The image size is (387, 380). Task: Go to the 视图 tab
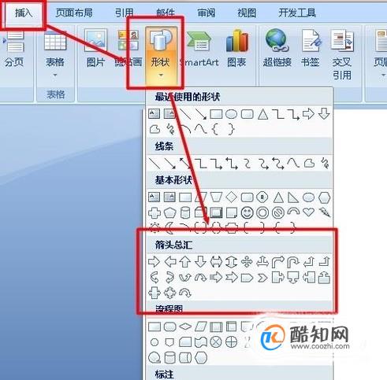(247, 13)
